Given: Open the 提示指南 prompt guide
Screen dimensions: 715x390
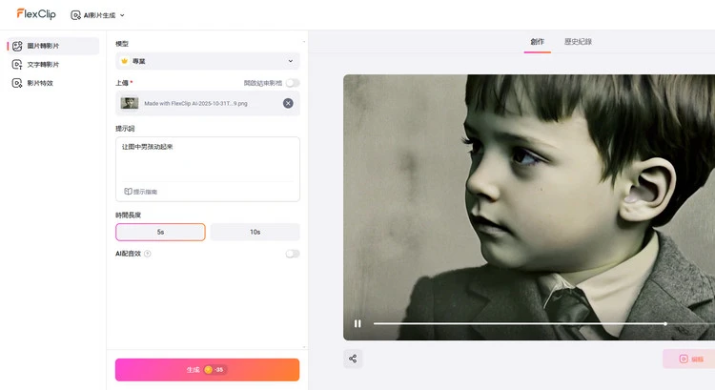Looking at the screenshot, I should [x=141, y=192].
